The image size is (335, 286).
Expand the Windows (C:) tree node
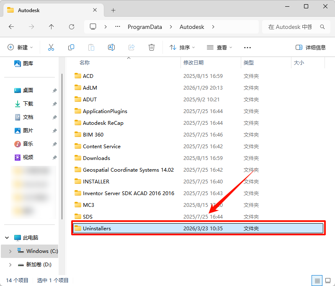click(10, 251)
